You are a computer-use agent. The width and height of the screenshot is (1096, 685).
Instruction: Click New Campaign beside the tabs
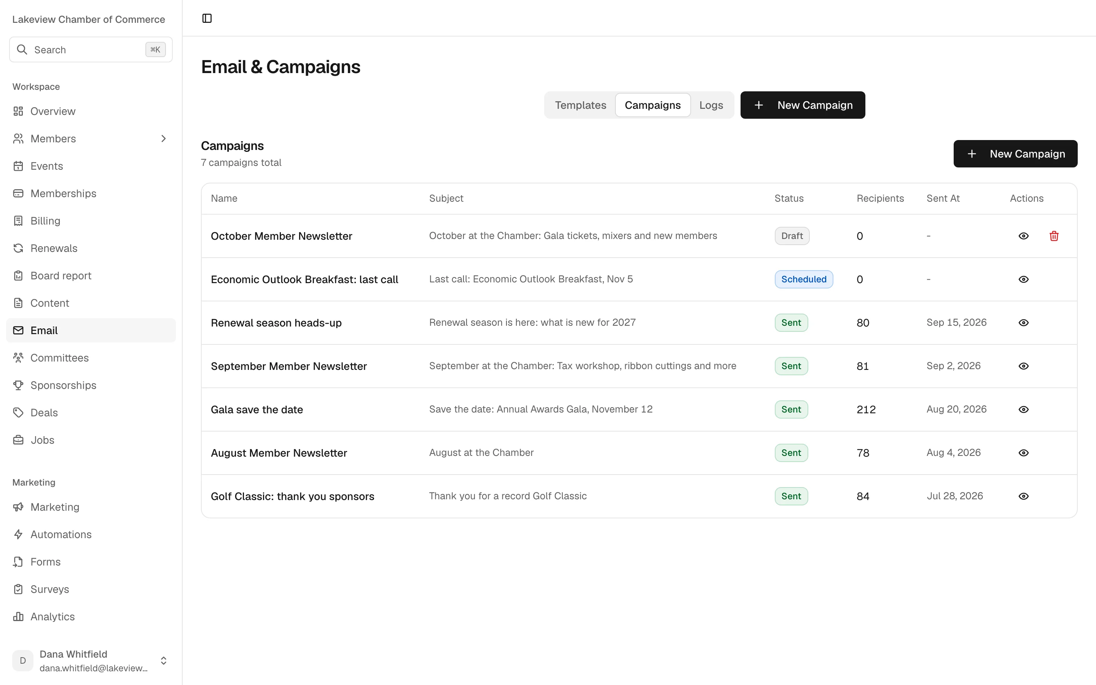803,105
